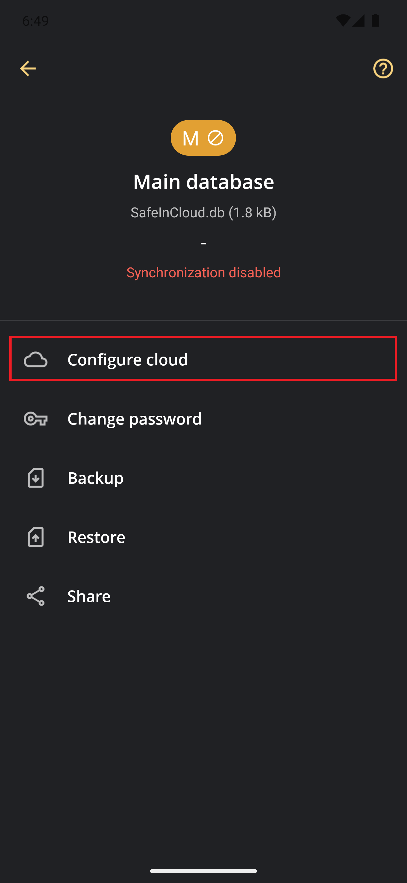Viewport: 407px width, 883px height.
Task: Click the Backup download file icon
Action: tap(36, 477)
